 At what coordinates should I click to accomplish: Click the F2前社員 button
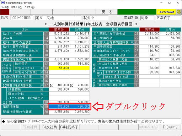30,127
